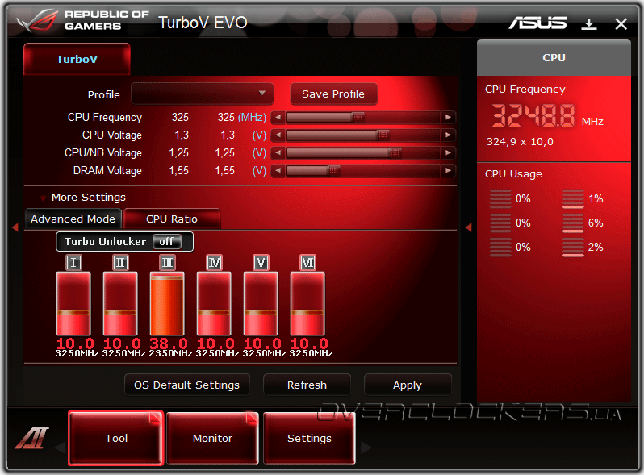Open the Profile dropdown
Image resolution: width=644 pixels, height=475 pixels.
(202, 94)
